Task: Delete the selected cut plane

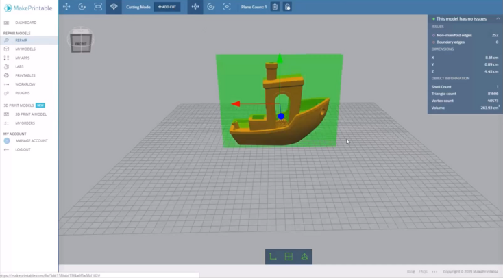Action: click(x=275, y=7)
